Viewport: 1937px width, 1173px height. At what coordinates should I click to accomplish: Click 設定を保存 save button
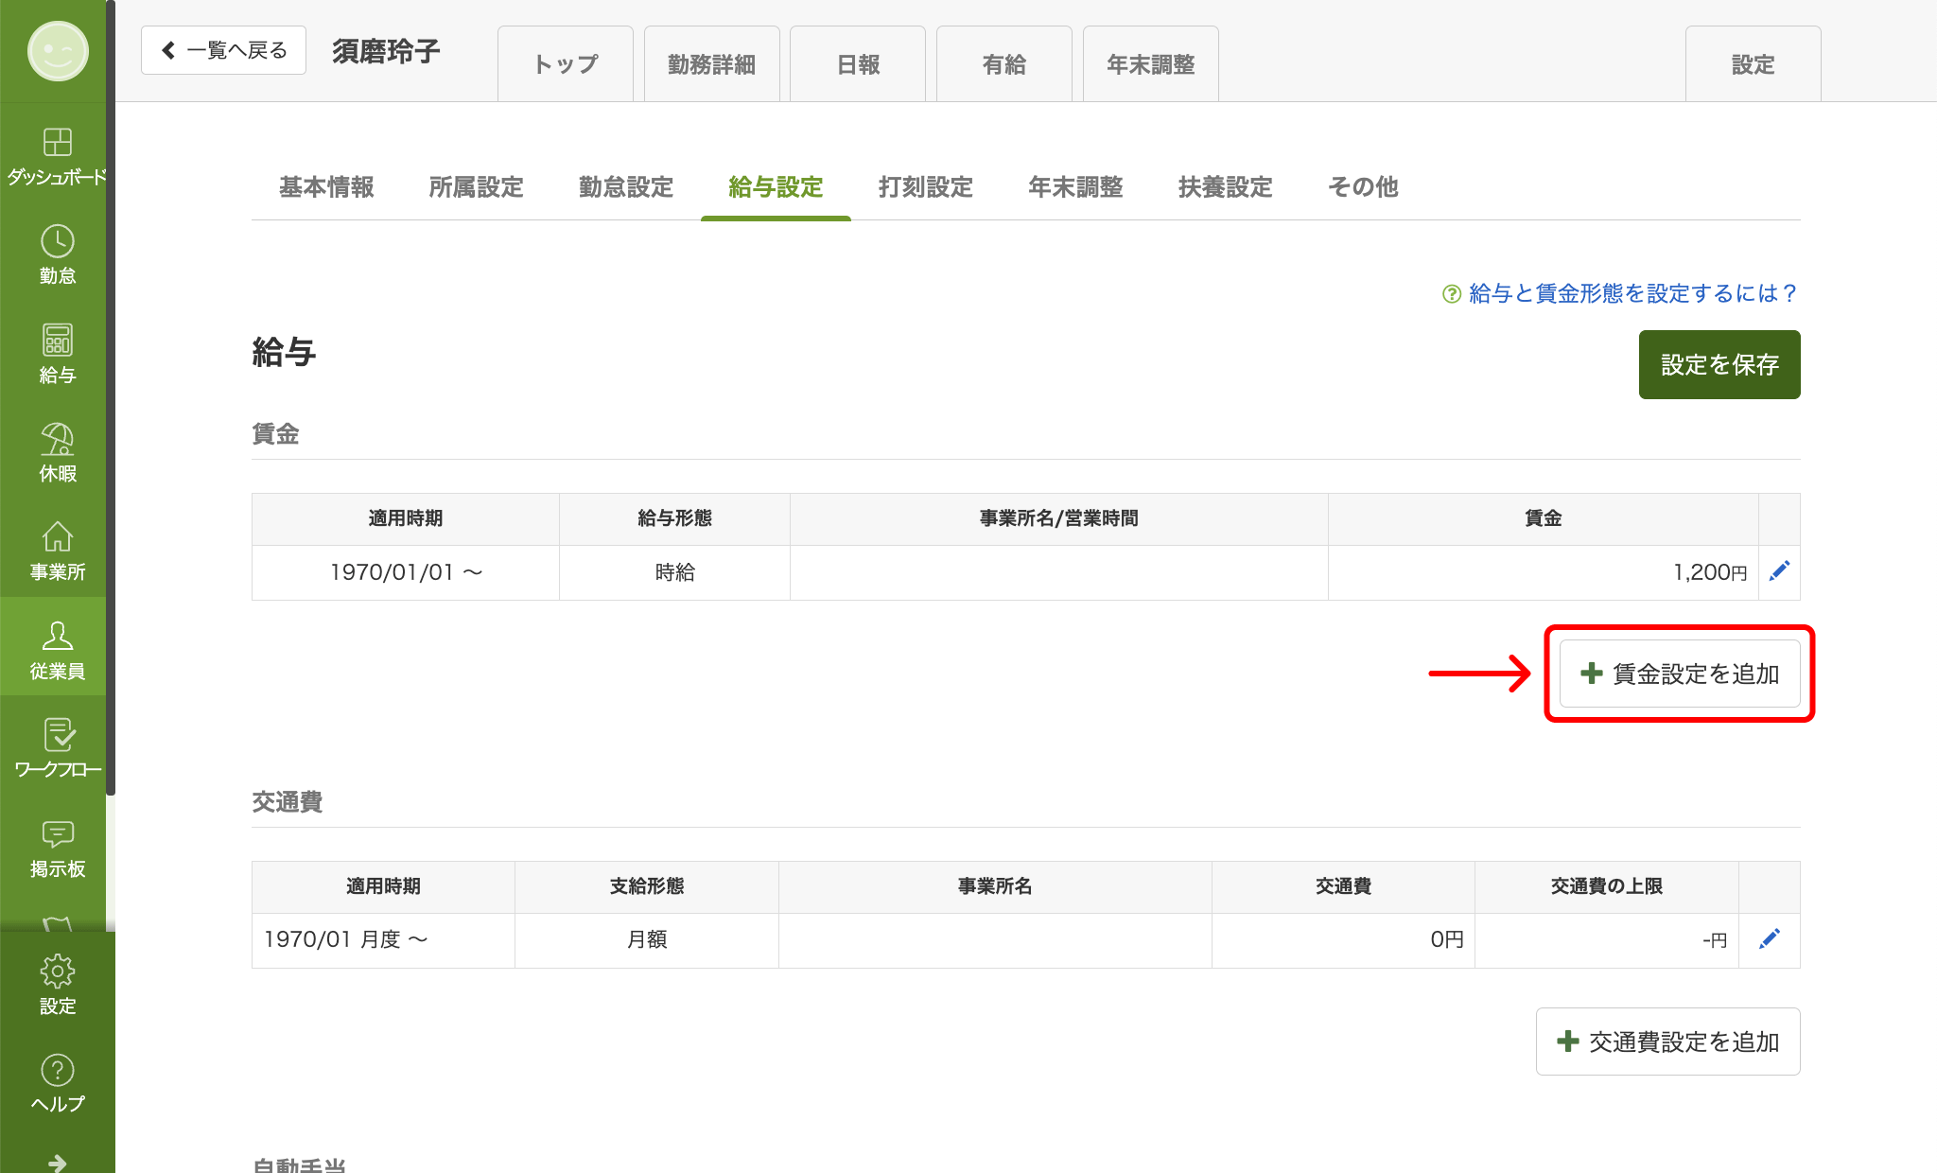point(1719,364)
